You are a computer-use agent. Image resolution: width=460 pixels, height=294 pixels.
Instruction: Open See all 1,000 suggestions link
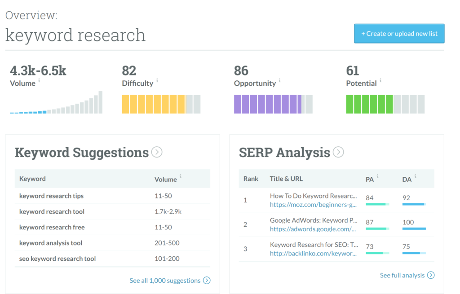point(170,281)
